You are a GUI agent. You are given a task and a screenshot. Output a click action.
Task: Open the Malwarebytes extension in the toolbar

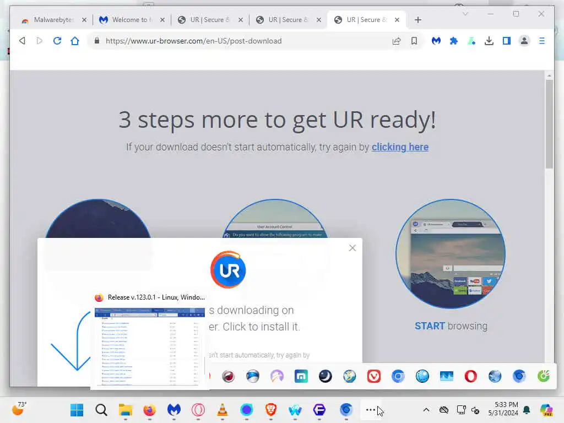(436, 41)
